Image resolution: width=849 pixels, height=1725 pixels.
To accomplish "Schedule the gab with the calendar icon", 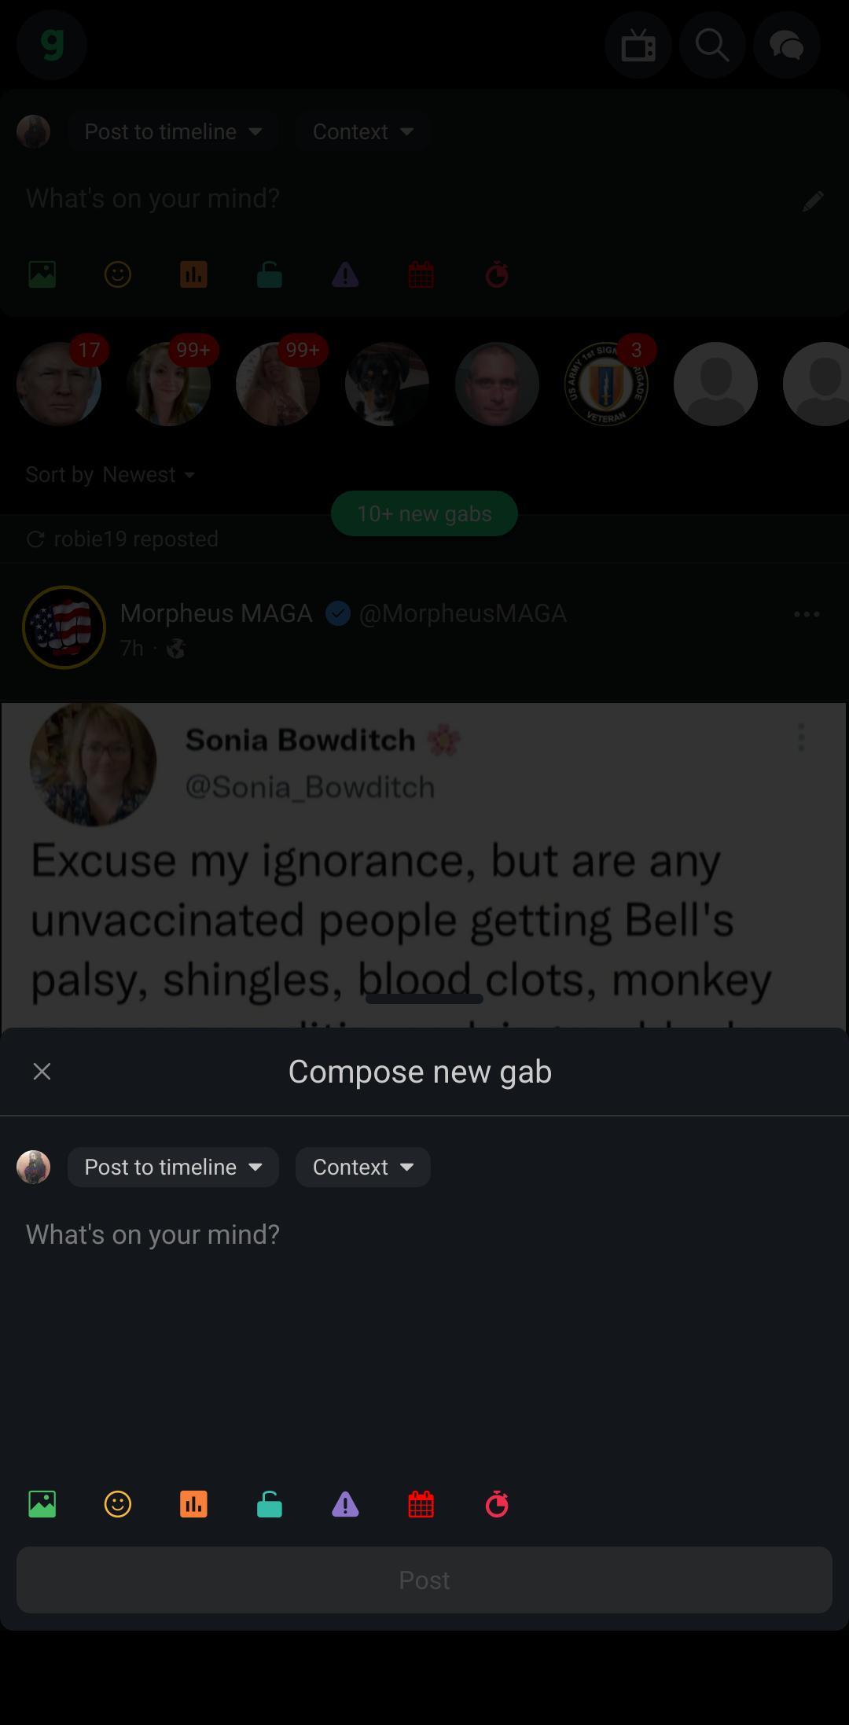I will [x=421, y=1503].
